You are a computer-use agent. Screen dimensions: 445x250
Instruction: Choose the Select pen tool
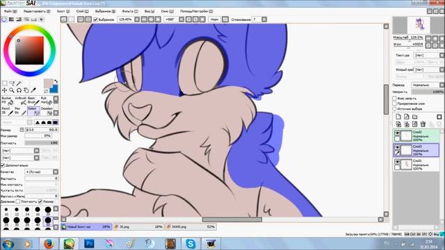(33, 111)
